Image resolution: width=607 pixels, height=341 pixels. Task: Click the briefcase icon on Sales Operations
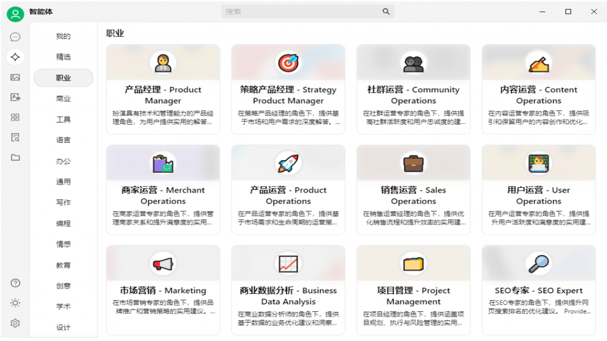pyautogui.click(x=414, y=163)
